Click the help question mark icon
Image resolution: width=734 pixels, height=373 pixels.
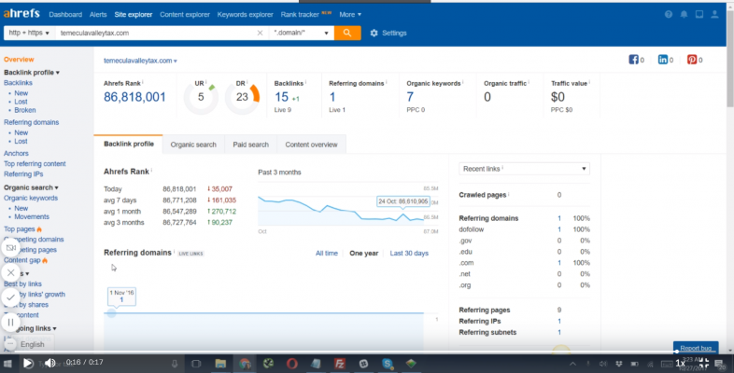coord(668,15)
